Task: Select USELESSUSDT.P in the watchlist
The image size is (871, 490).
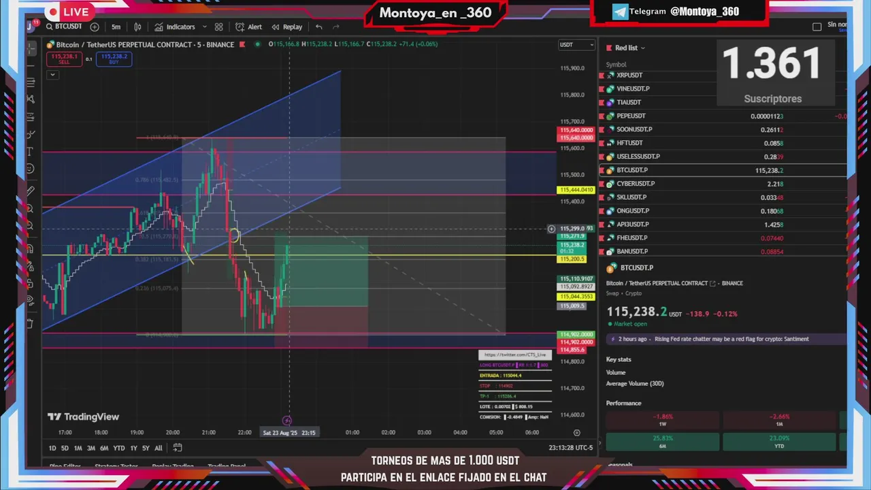Action: 723,157
